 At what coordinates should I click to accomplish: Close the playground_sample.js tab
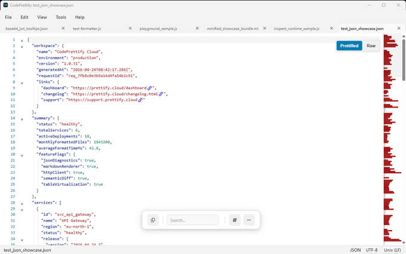tap(197, 28)
